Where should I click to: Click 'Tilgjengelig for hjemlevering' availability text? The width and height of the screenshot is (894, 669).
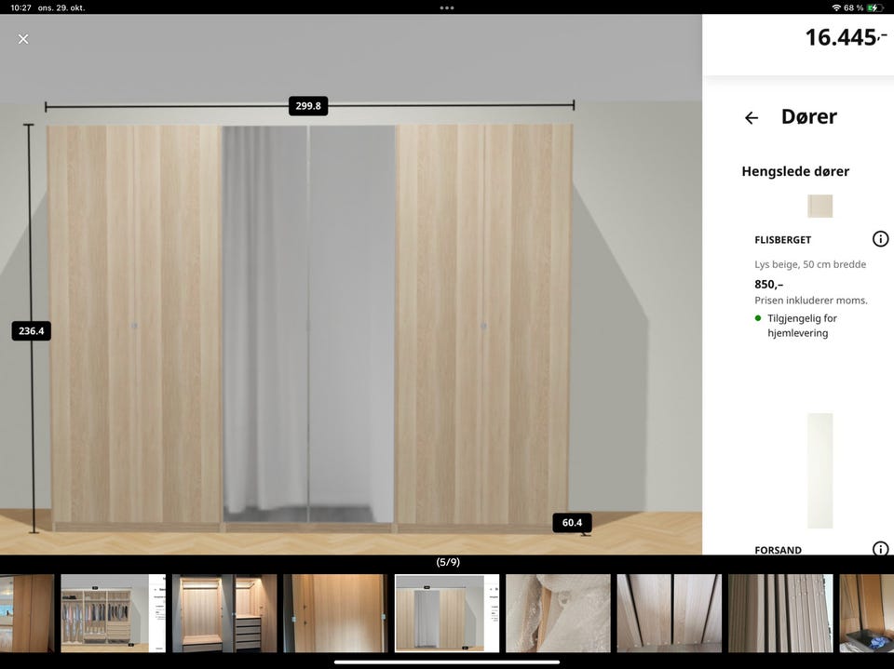(802, 326)
